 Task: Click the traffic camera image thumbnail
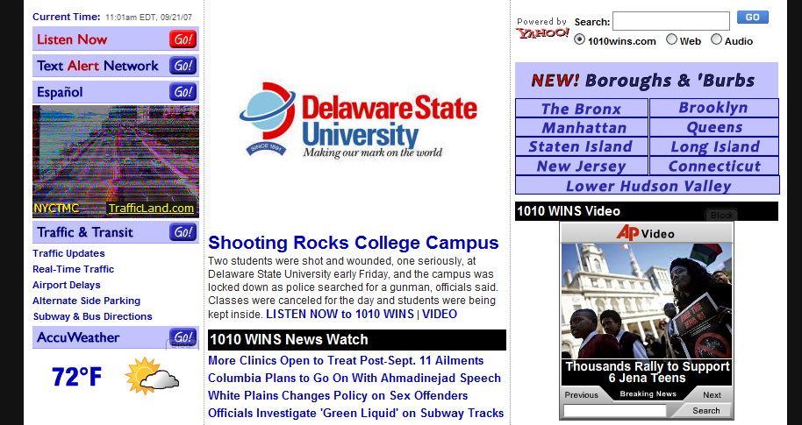pyautogui.click(x=116, y=156)
